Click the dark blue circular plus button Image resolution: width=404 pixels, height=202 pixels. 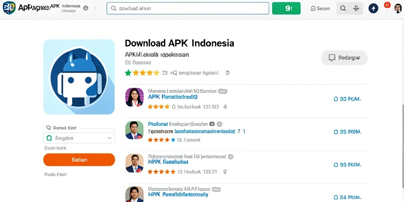pos(373,9)
